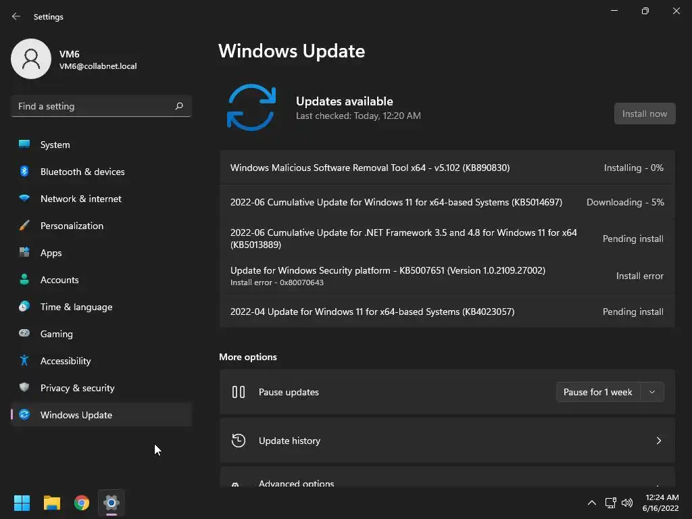Click the KB5007651 Security platform update entry
This screenshot has height=519, width=692.
(447, 276)
